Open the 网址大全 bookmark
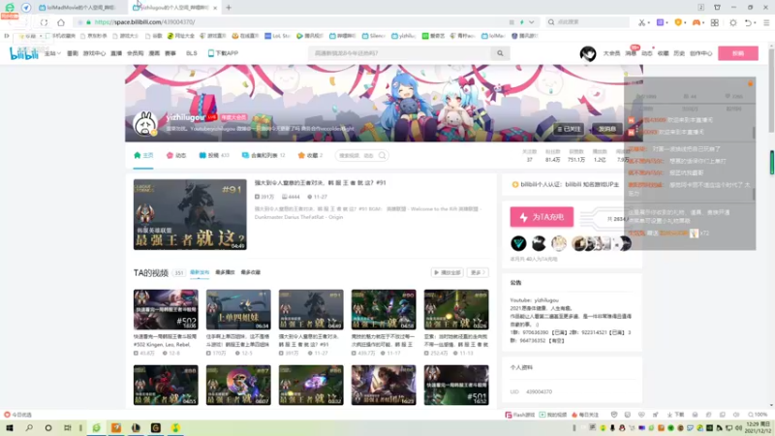Screen dimensions: 775x436 pyautogui.click(x=181, y=36)
